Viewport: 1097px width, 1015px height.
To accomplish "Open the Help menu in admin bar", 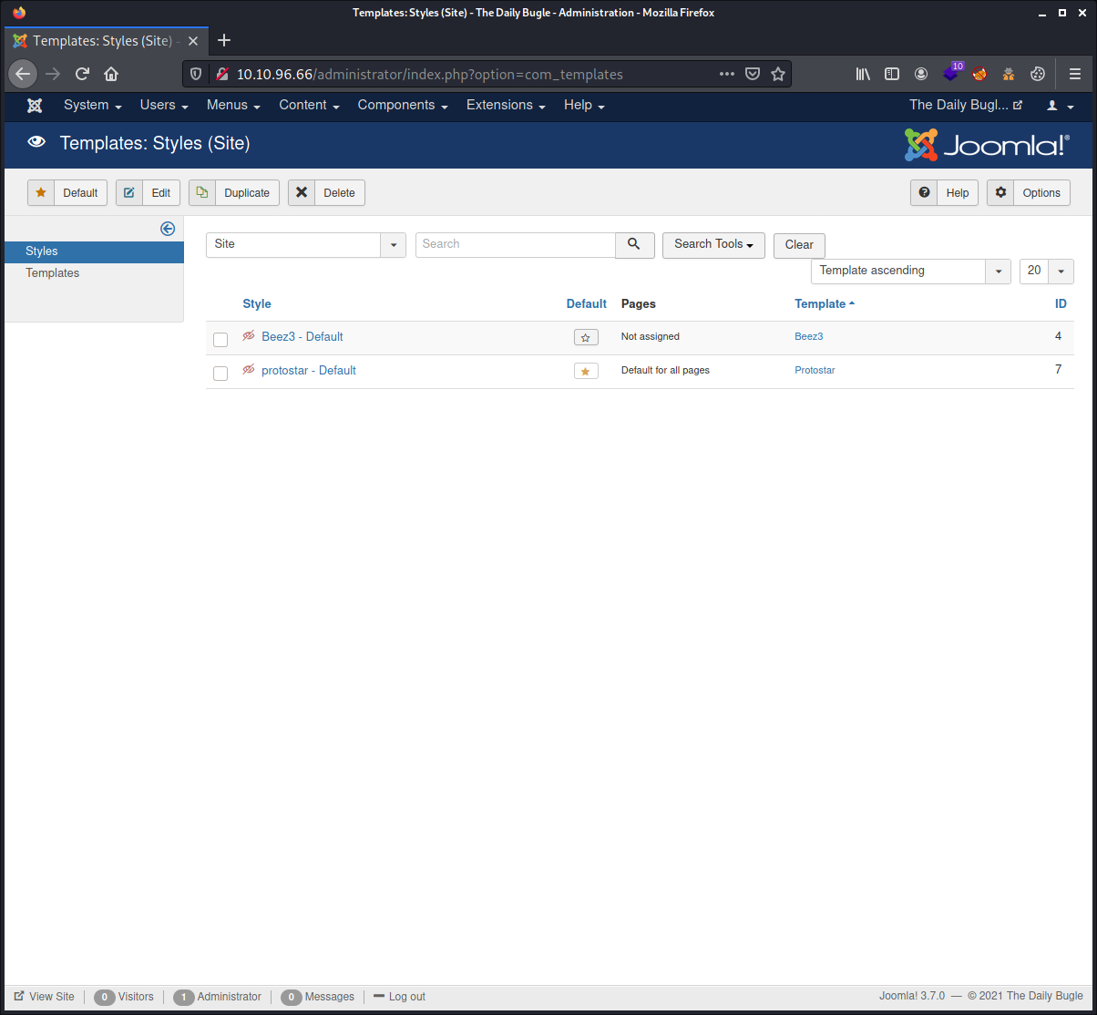I will pyautogui.click(x=584, y=106).
